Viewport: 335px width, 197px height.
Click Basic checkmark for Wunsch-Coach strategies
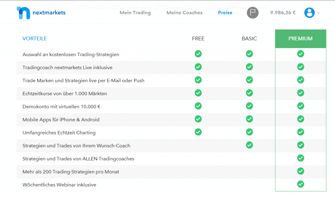249,145
